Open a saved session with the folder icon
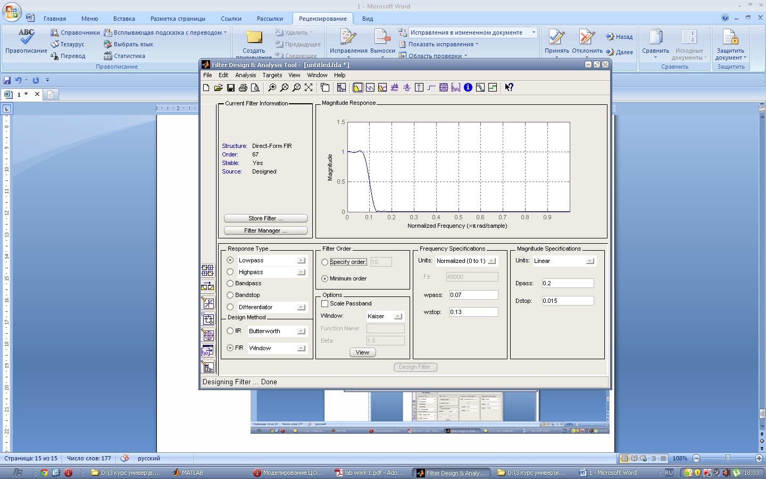The image size is (766, 479). pyautogui.click(x=219, y=88)
